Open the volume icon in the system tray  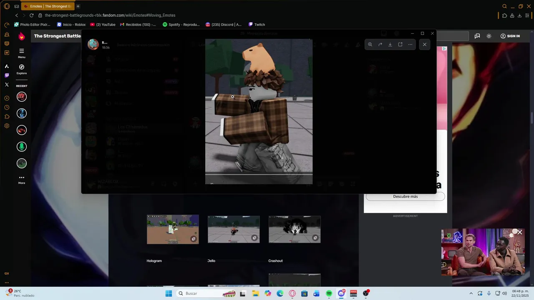click(504, 293)
